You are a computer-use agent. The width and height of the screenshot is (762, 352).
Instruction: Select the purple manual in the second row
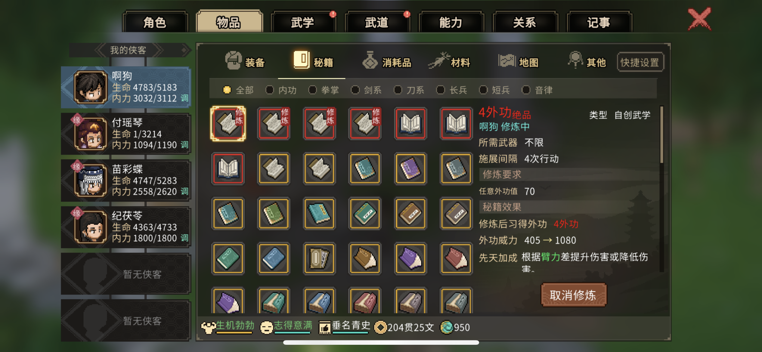[410, 168]
